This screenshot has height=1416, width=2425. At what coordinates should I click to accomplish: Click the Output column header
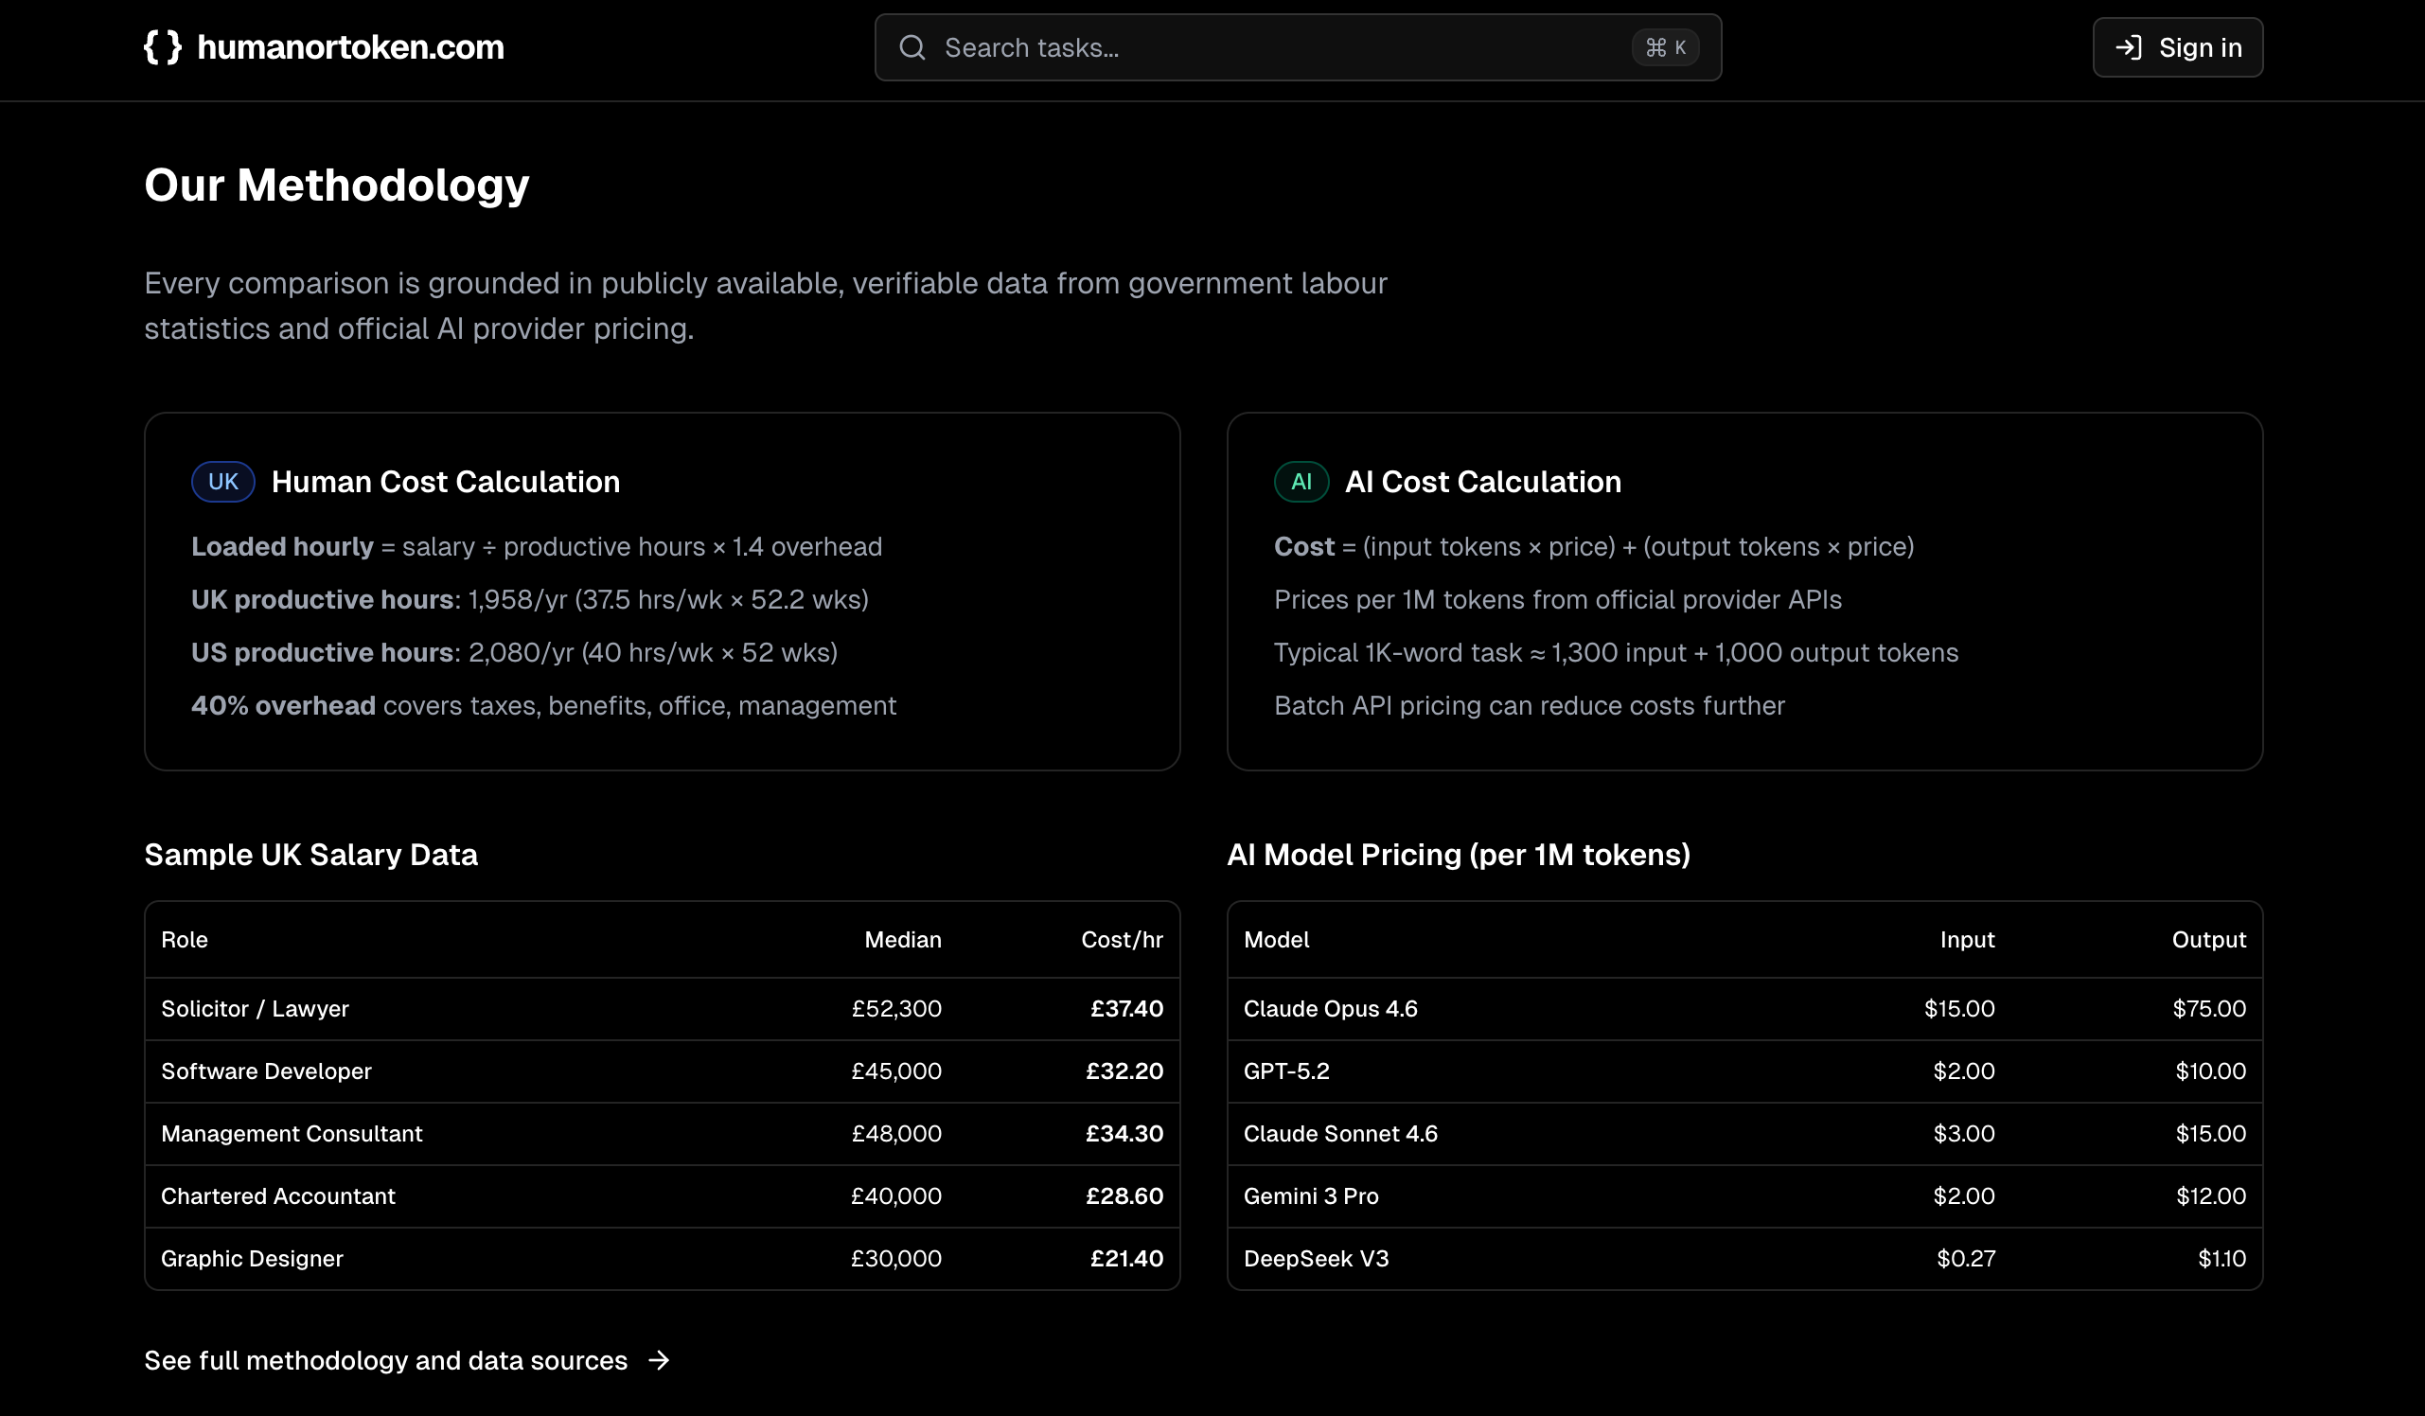click(x=2207, y=940)
